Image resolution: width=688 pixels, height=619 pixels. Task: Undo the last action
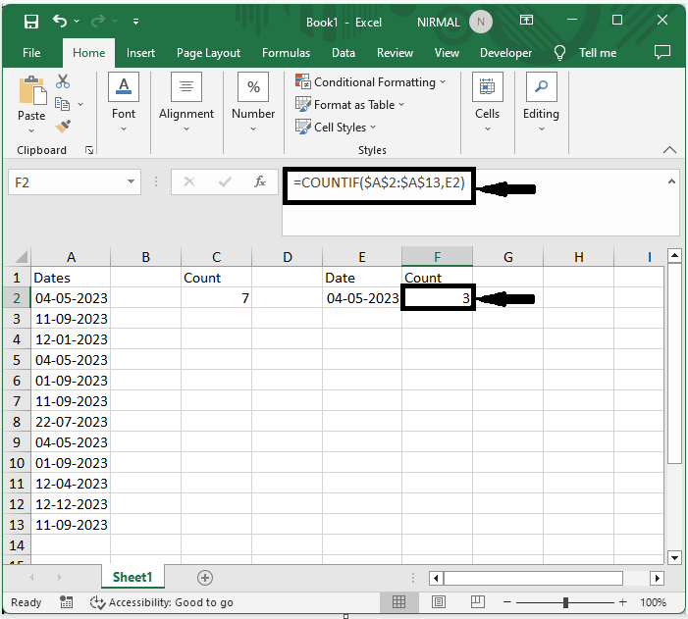tap(60, 21)
